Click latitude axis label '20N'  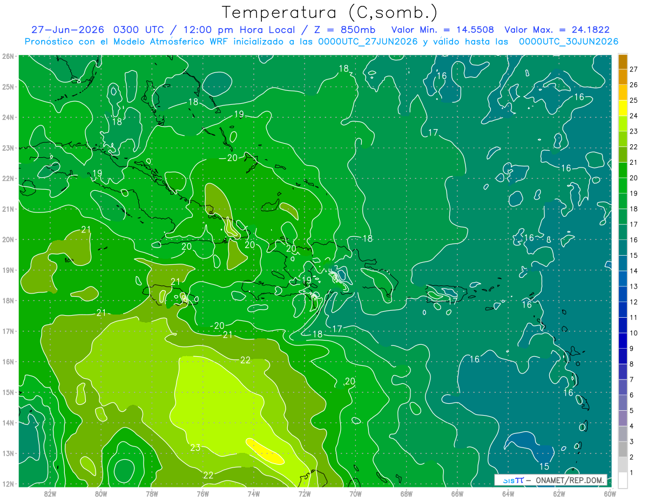[8, 239]
